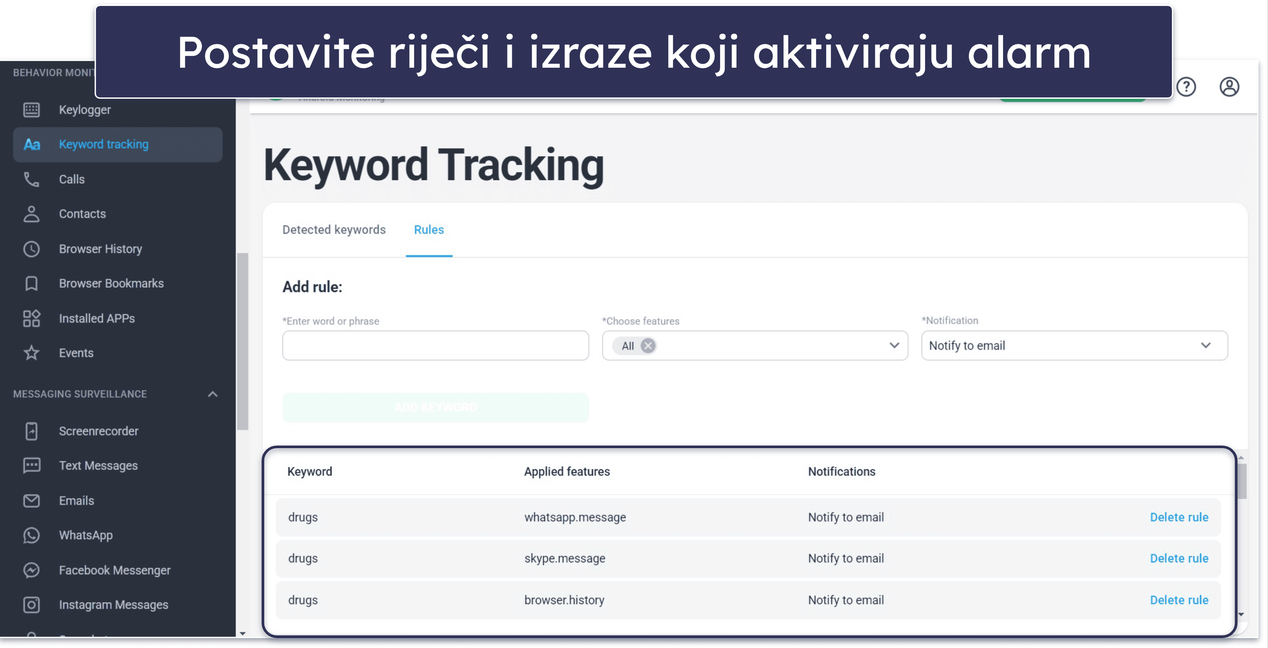
Task: Open the Notify to email dropdown
Action: coord(1074,345)
